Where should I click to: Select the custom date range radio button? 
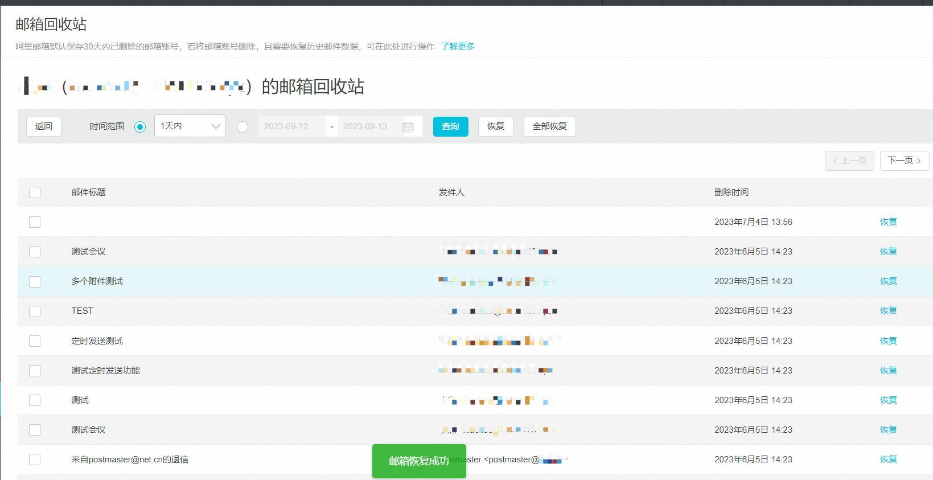243,127
